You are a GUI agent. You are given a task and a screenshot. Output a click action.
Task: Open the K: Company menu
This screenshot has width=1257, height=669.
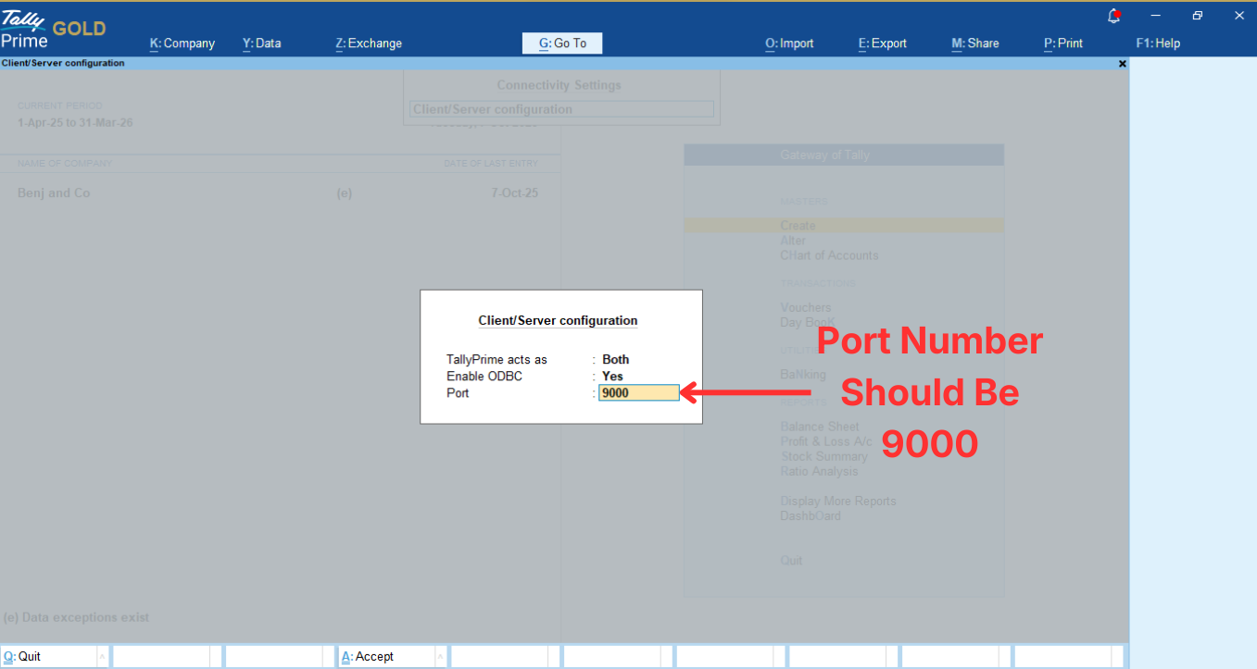click(182, 43)
